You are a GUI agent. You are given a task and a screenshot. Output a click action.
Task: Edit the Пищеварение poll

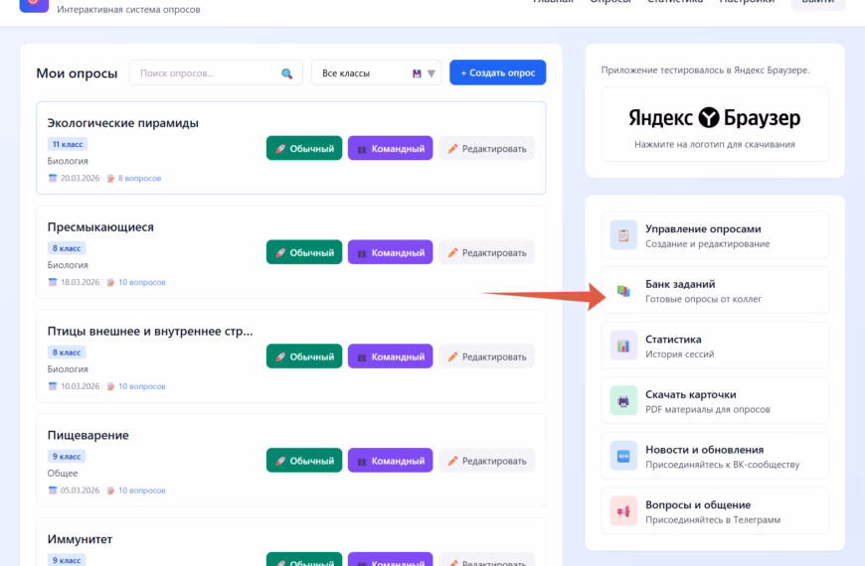tap(486, 461)
